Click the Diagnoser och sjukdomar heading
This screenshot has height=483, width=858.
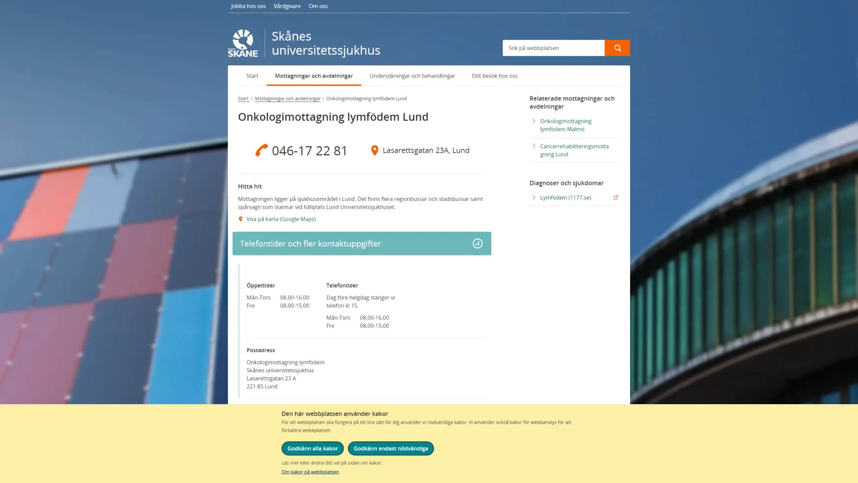[x=566, y=183]
